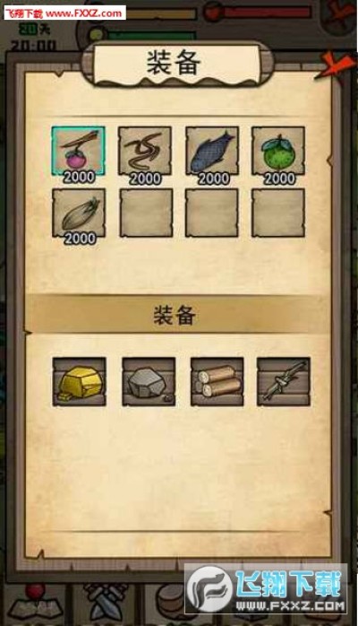This screenshot has height=626, width=358.
Task: Choose the gold ore equipment slot
Action: tap(80, 382)
